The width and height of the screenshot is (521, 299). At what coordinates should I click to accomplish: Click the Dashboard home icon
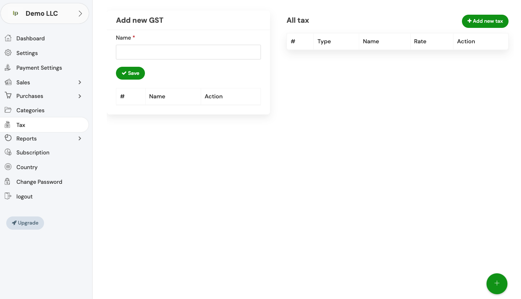8,38
